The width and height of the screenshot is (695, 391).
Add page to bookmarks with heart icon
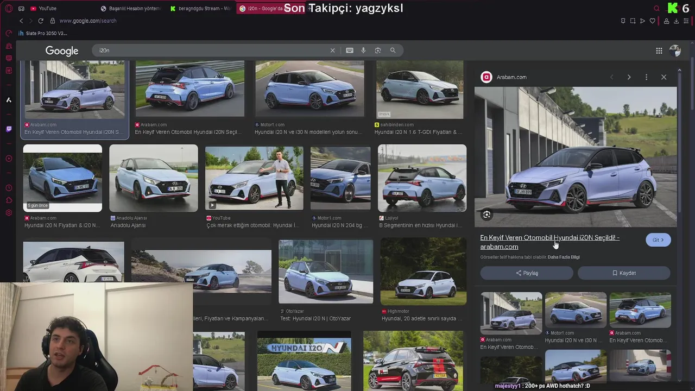(652, 21)
